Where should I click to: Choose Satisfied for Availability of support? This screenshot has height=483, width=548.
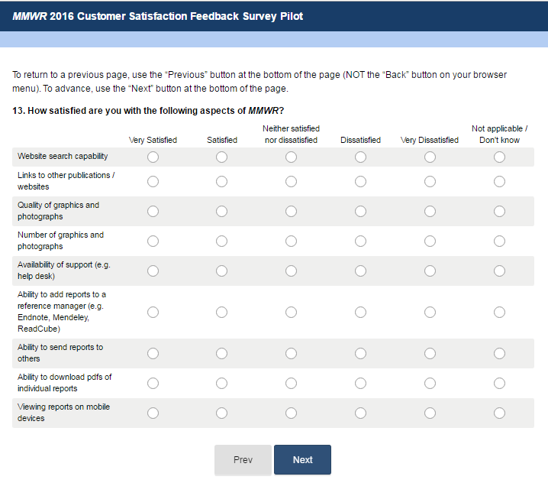coord(222,271)
